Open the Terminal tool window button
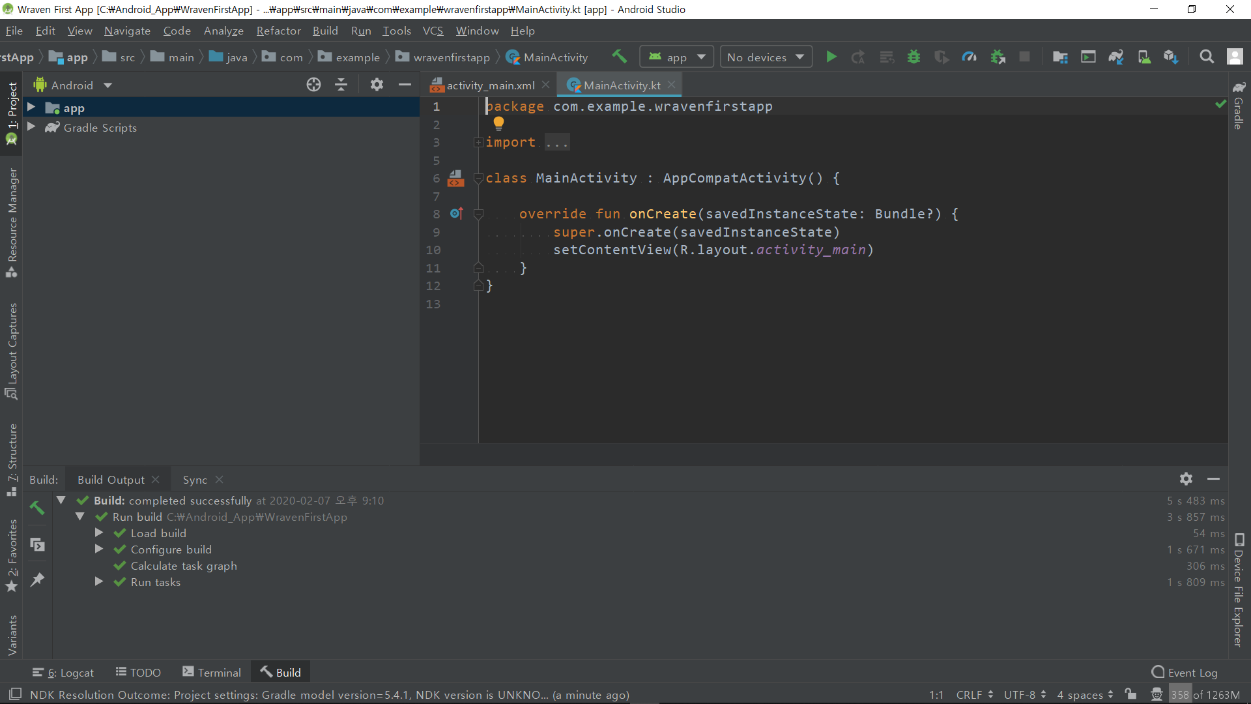 click(212, 673)
